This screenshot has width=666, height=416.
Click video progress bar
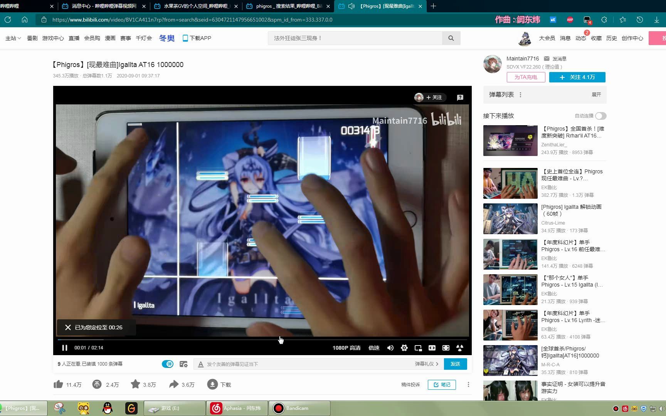point(262,340)
